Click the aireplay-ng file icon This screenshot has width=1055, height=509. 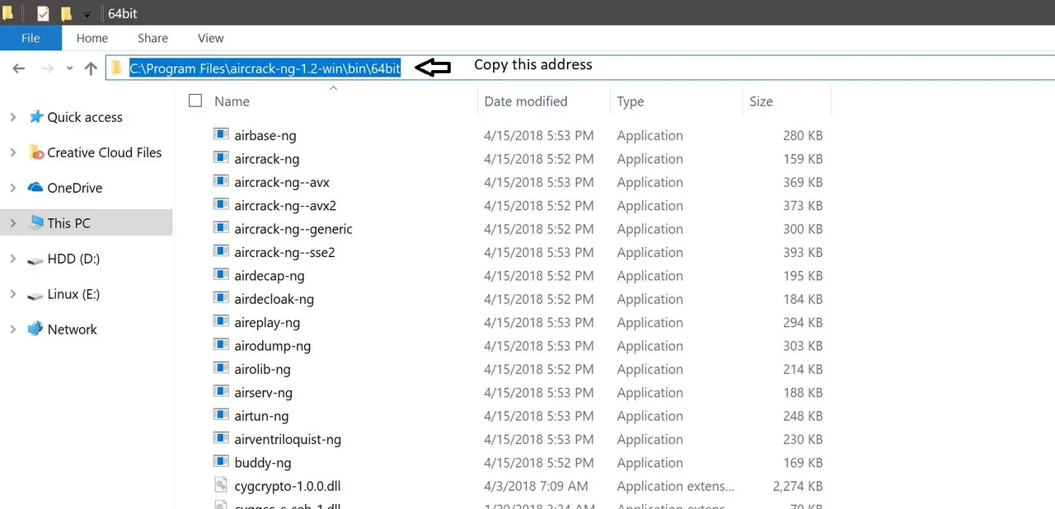(x=221, y=321)
